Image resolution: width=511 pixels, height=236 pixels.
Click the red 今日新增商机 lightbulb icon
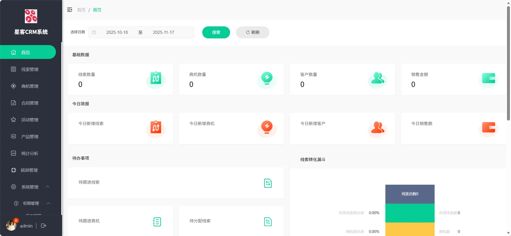(267, 127)
